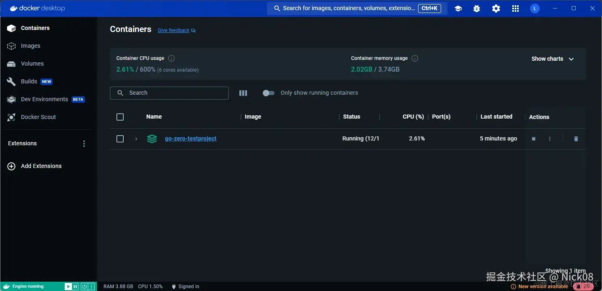Focus the container Search field
This screenshot has width=602, height=291.
(169, 93)
